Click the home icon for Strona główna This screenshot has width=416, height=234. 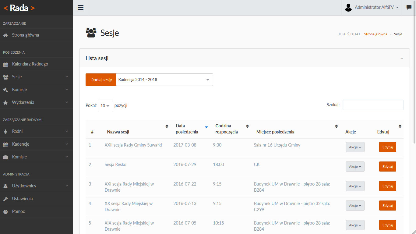(x=5, y=35)
